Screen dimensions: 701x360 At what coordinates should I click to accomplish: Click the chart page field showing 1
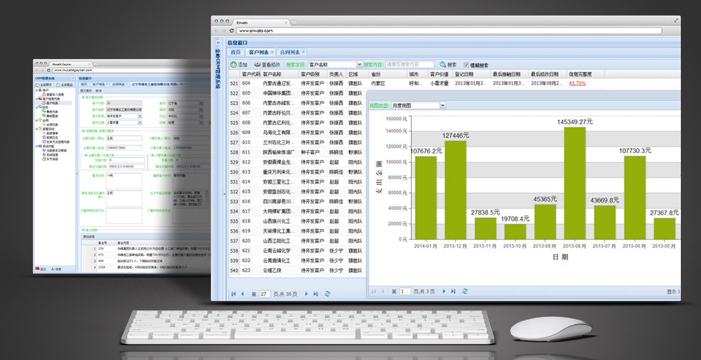click(x=406, y=291)
